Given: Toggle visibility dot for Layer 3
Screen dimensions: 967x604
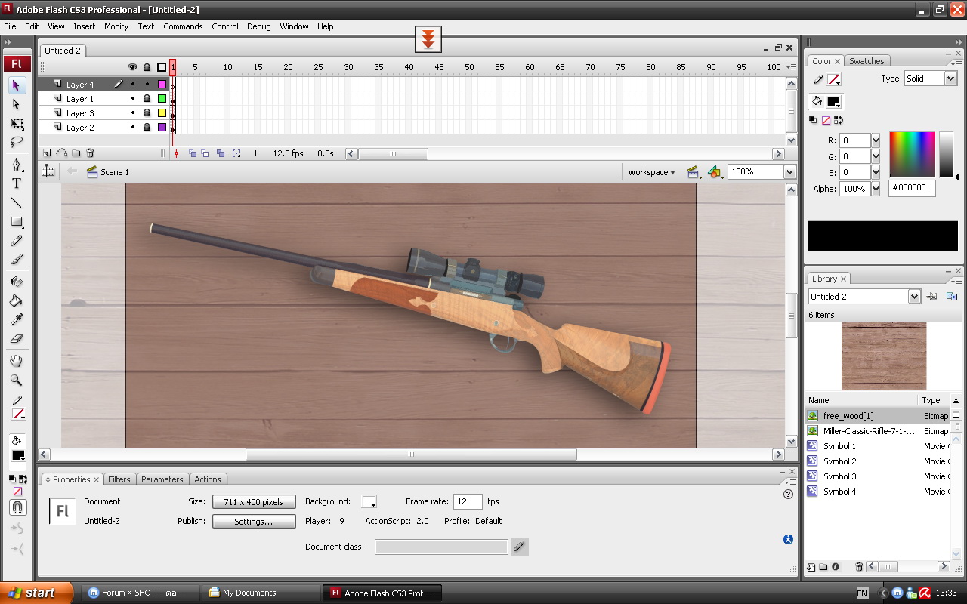Looking at the screenshot, I should pyautogui.click(x=133, y=113).
